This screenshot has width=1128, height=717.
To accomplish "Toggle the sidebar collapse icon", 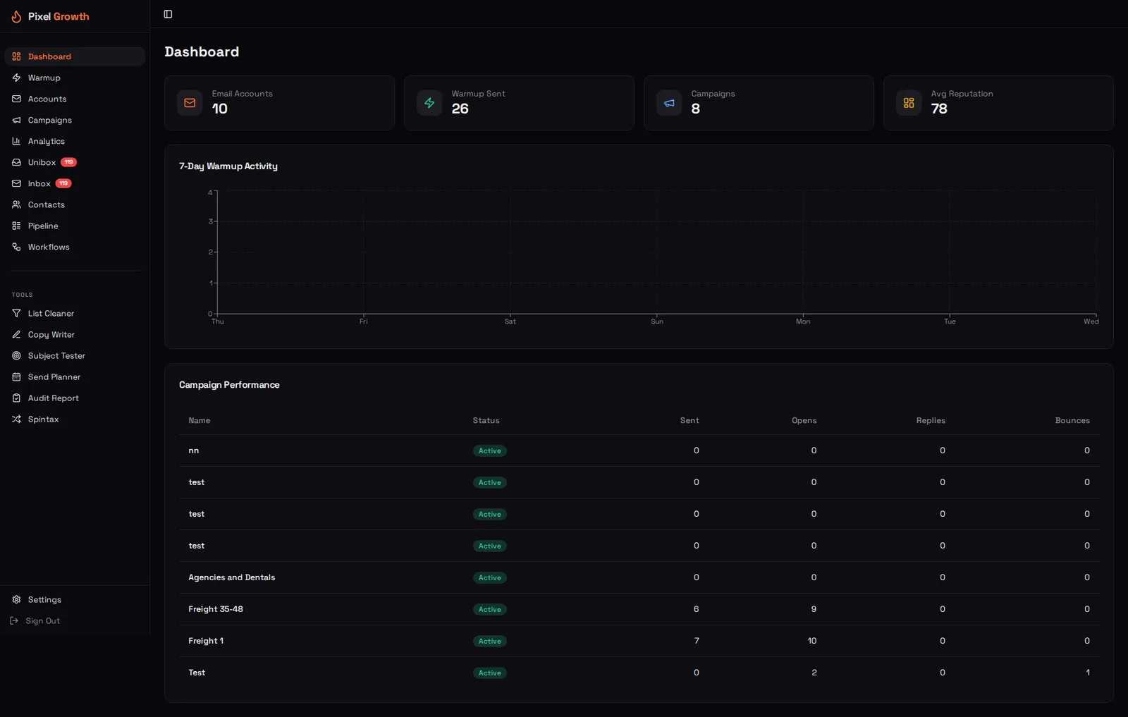I will point(168,14).
